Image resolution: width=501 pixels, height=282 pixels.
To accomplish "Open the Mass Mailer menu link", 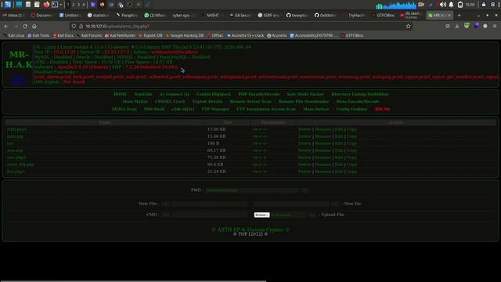I will [x=135, y=102].
